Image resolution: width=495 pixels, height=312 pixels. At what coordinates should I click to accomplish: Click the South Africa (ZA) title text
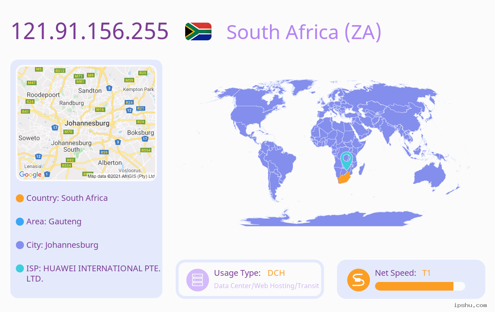pos(304,32)
